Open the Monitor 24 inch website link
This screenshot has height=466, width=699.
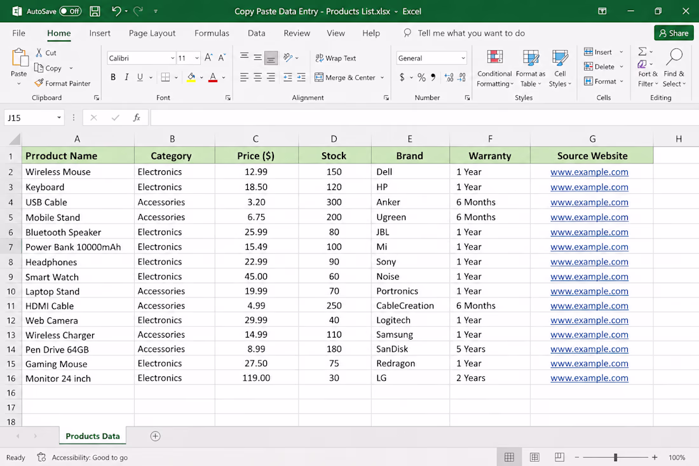[589, 378]
